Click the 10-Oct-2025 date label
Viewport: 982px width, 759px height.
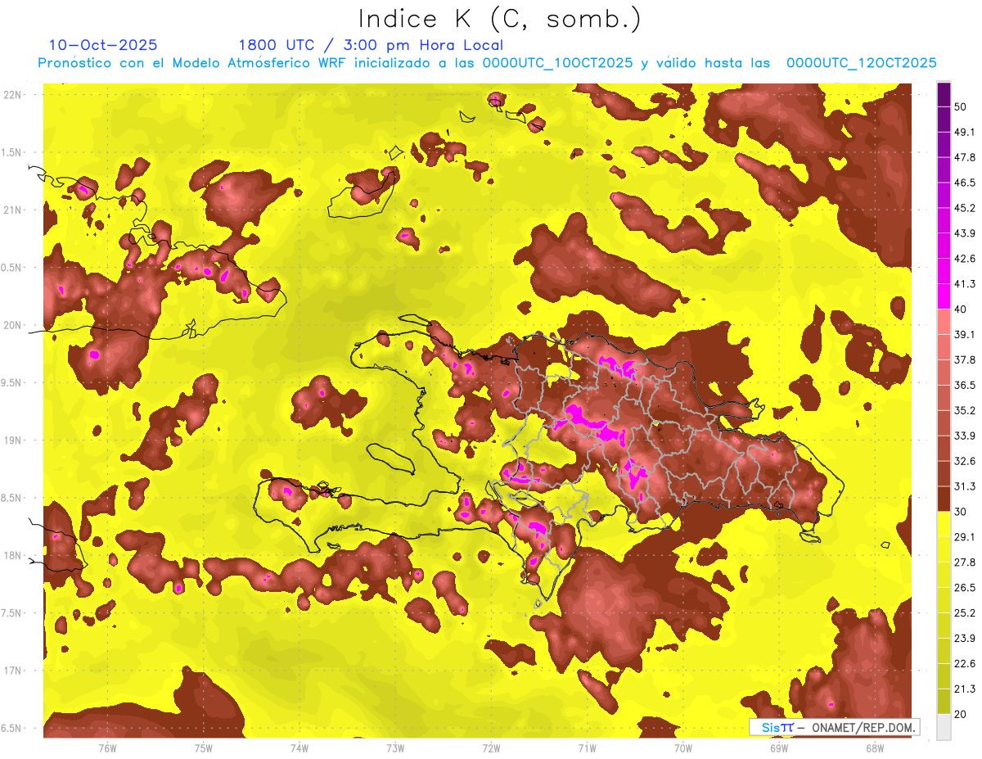[103, 45]
